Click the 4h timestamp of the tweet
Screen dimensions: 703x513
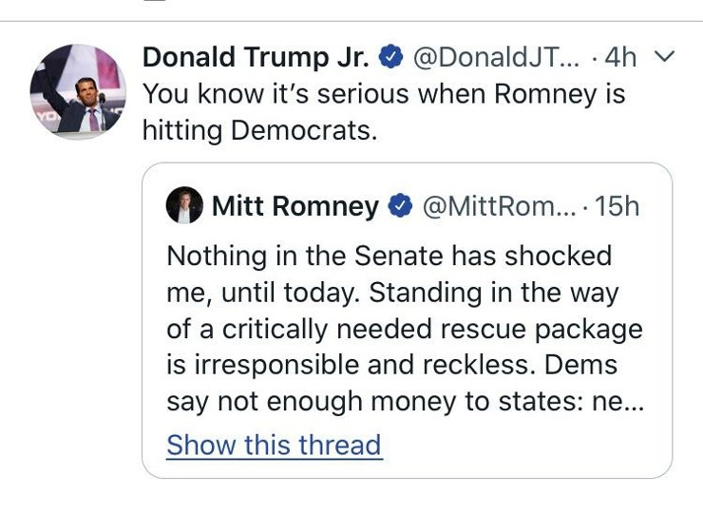click(620, 57)
